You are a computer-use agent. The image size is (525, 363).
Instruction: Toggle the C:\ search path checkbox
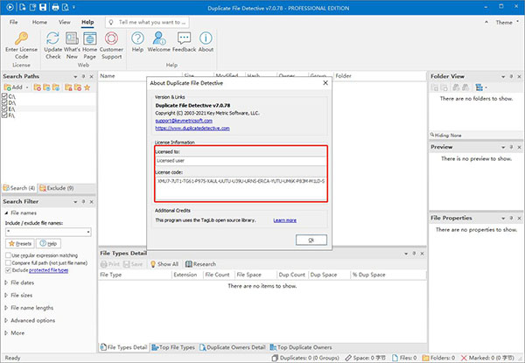coord(4,96)
